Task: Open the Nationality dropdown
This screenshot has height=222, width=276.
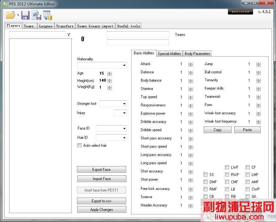Action: click(102, 65)
